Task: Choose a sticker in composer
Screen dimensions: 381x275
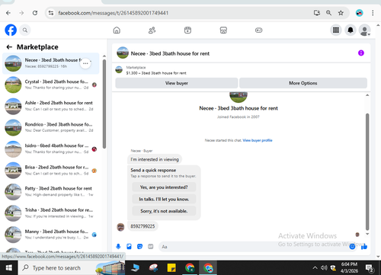Action: 139,246
